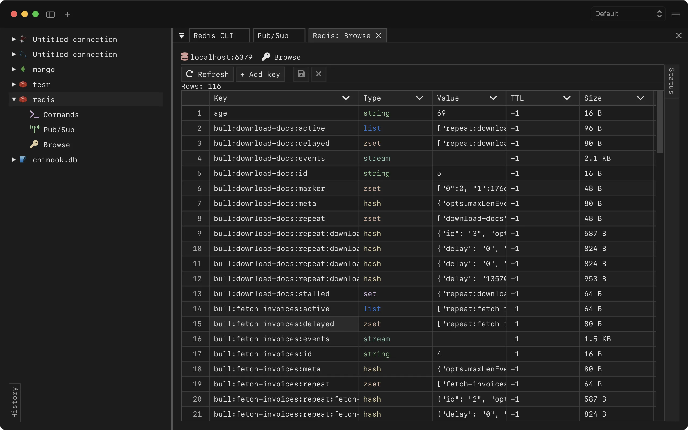Open the Key column dropdown arrow
Viewport: 688px width, 430px height.
346,98
